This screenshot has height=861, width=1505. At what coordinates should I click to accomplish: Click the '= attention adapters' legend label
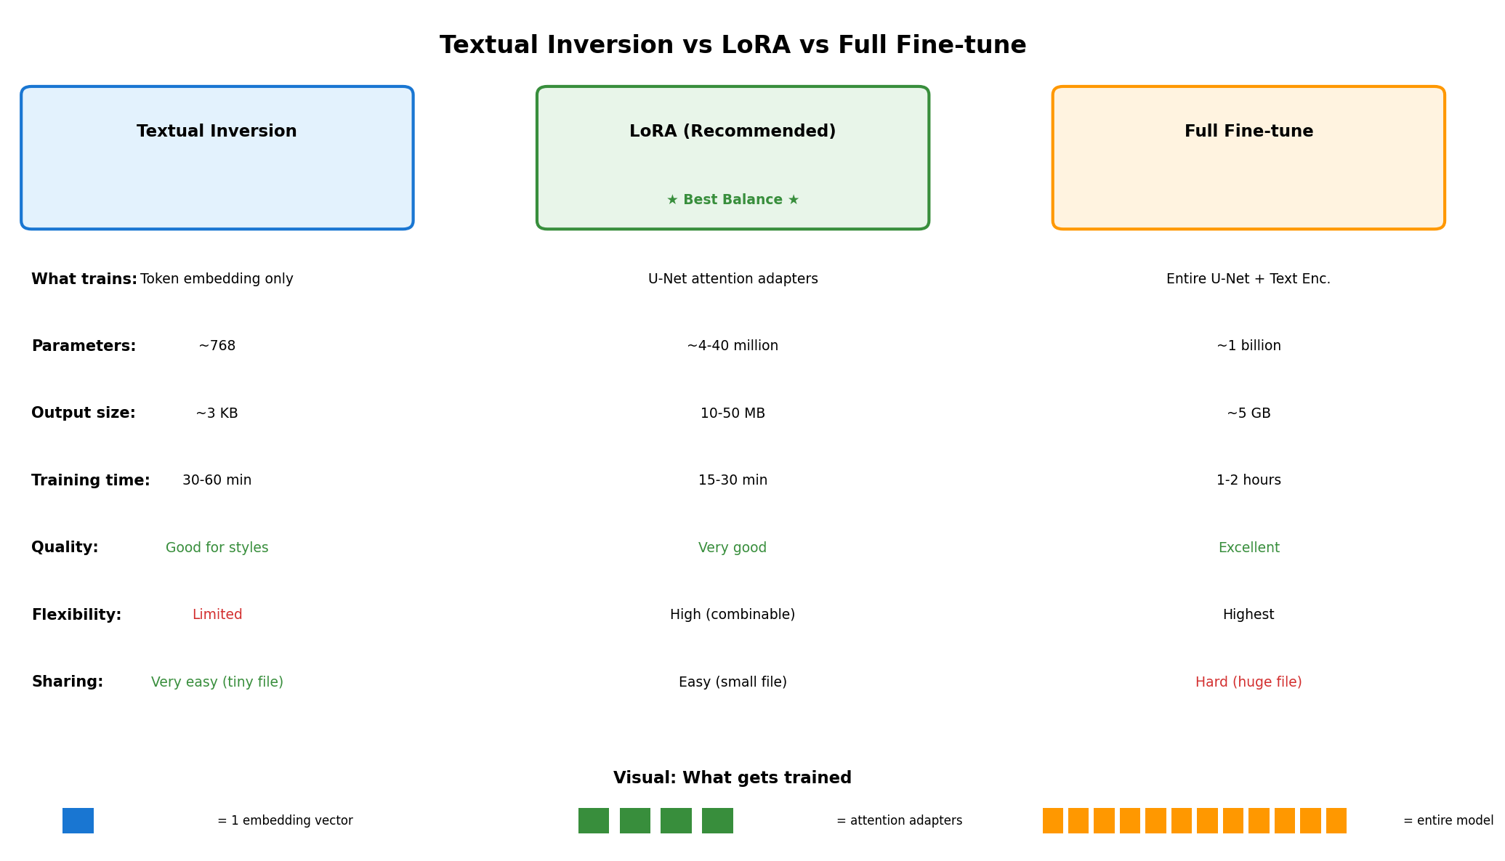click(899, 820)
